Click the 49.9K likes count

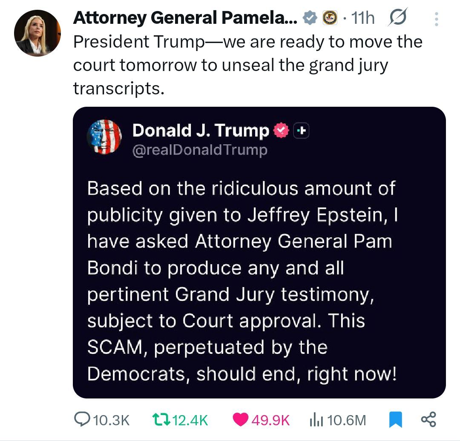pyautogui.click(x=270, y=420)
